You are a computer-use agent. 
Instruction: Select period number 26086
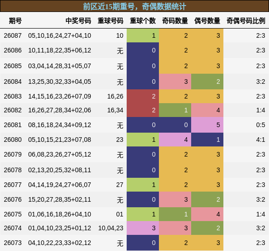pos(13,51)
